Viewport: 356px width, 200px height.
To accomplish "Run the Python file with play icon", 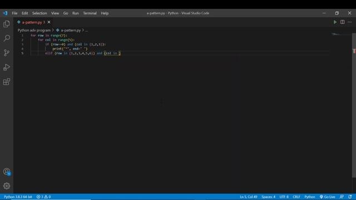I will coord(335,22).
